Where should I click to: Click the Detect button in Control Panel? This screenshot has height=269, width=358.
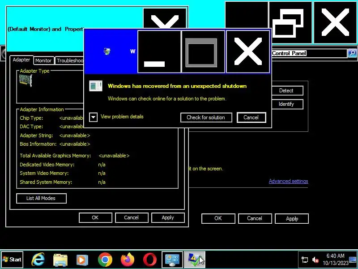pyautogui.click(x=287, y=91)
